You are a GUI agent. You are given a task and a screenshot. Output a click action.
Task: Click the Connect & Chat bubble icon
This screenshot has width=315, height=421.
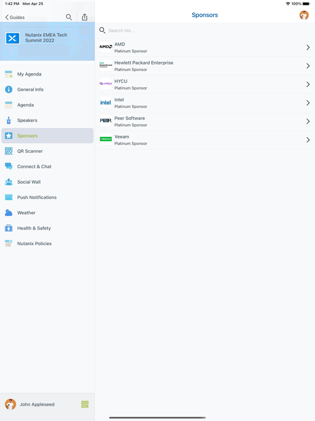9,166
